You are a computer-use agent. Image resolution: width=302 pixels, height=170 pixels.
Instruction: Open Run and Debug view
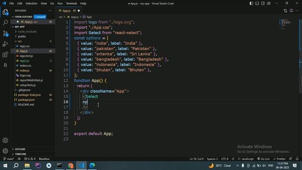5,44
